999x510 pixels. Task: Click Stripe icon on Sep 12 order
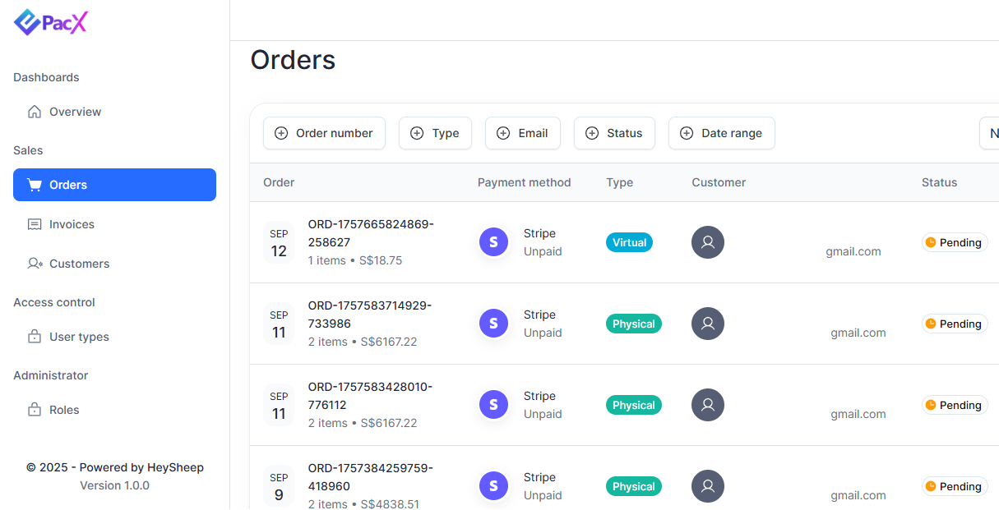click(493, 242)
